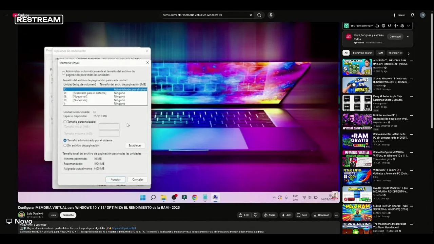Click the Tamaño inicial (MB) field
Screen dimensions: 434x244
109,126
